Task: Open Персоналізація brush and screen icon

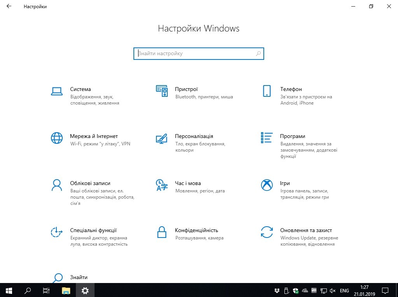Action: tap(162, 138)
